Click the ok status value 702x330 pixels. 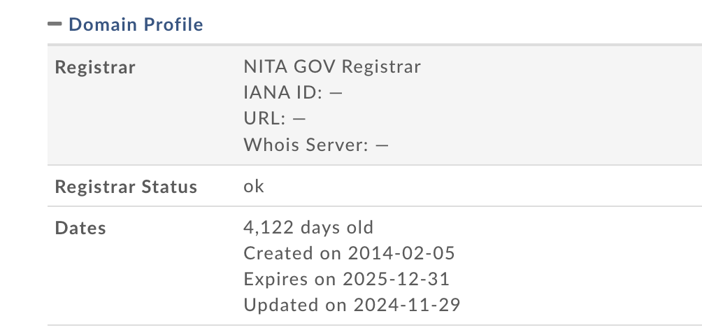coord(254,186)
